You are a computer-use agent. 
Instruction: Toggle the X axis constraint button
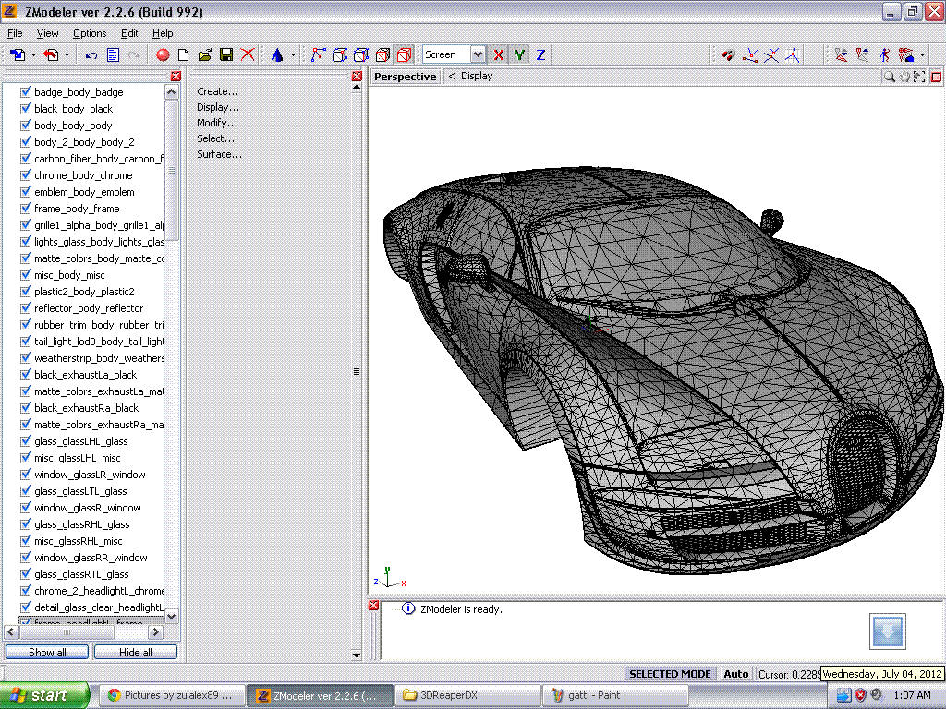[499, 55]
